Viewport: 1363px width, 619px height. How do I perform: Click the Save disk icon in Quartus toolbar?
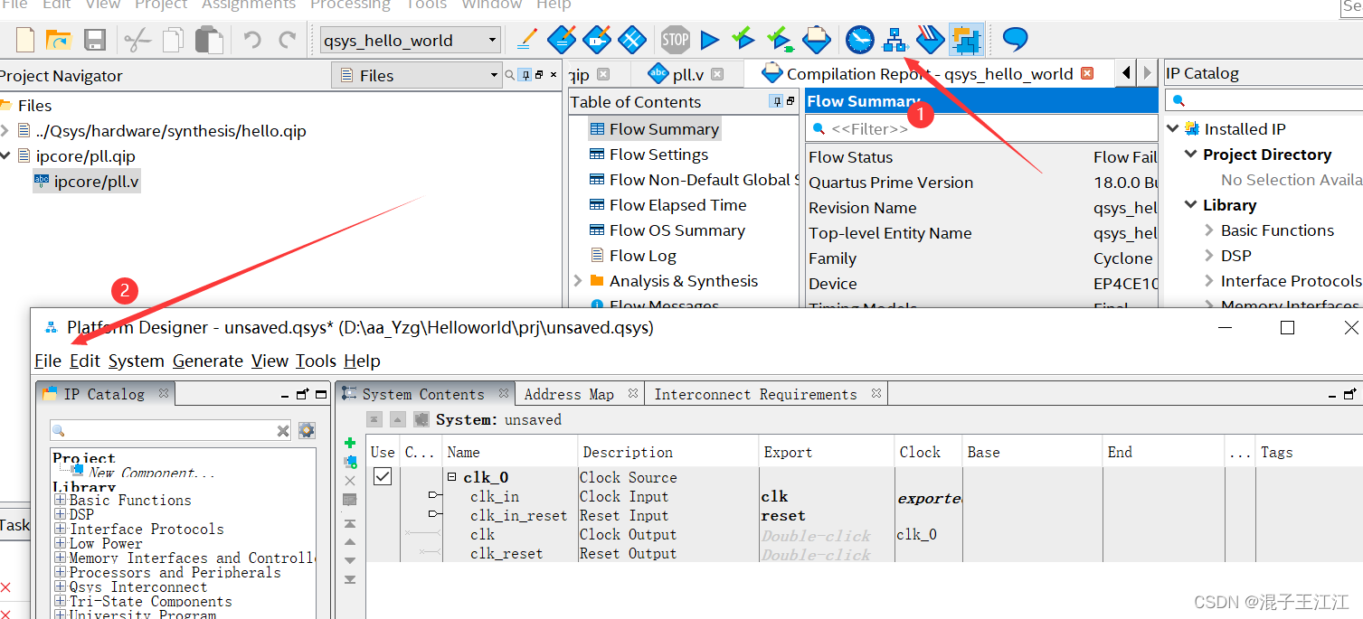point(95,40)
